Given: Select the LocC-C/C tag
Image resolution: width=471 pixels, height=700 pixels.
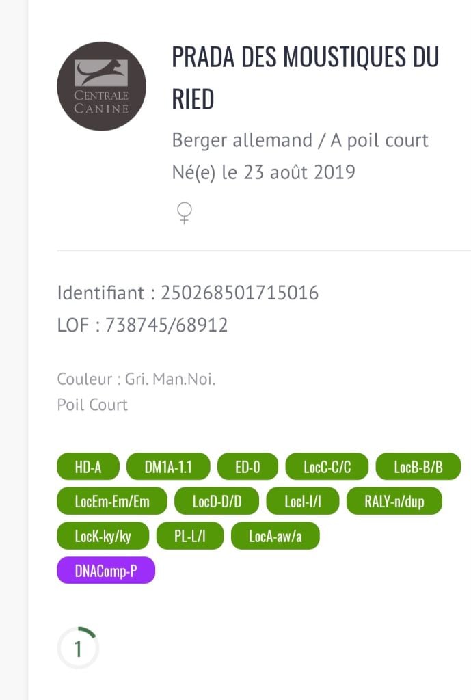Looking at the screenshot, I should [x=327, y=468].
